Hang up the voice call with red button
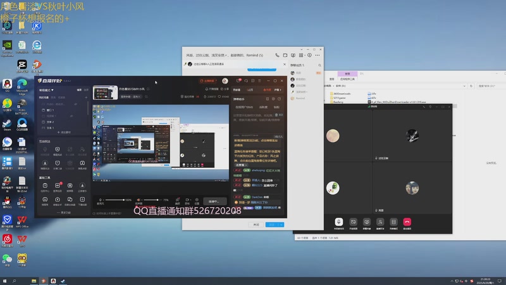 407,222
